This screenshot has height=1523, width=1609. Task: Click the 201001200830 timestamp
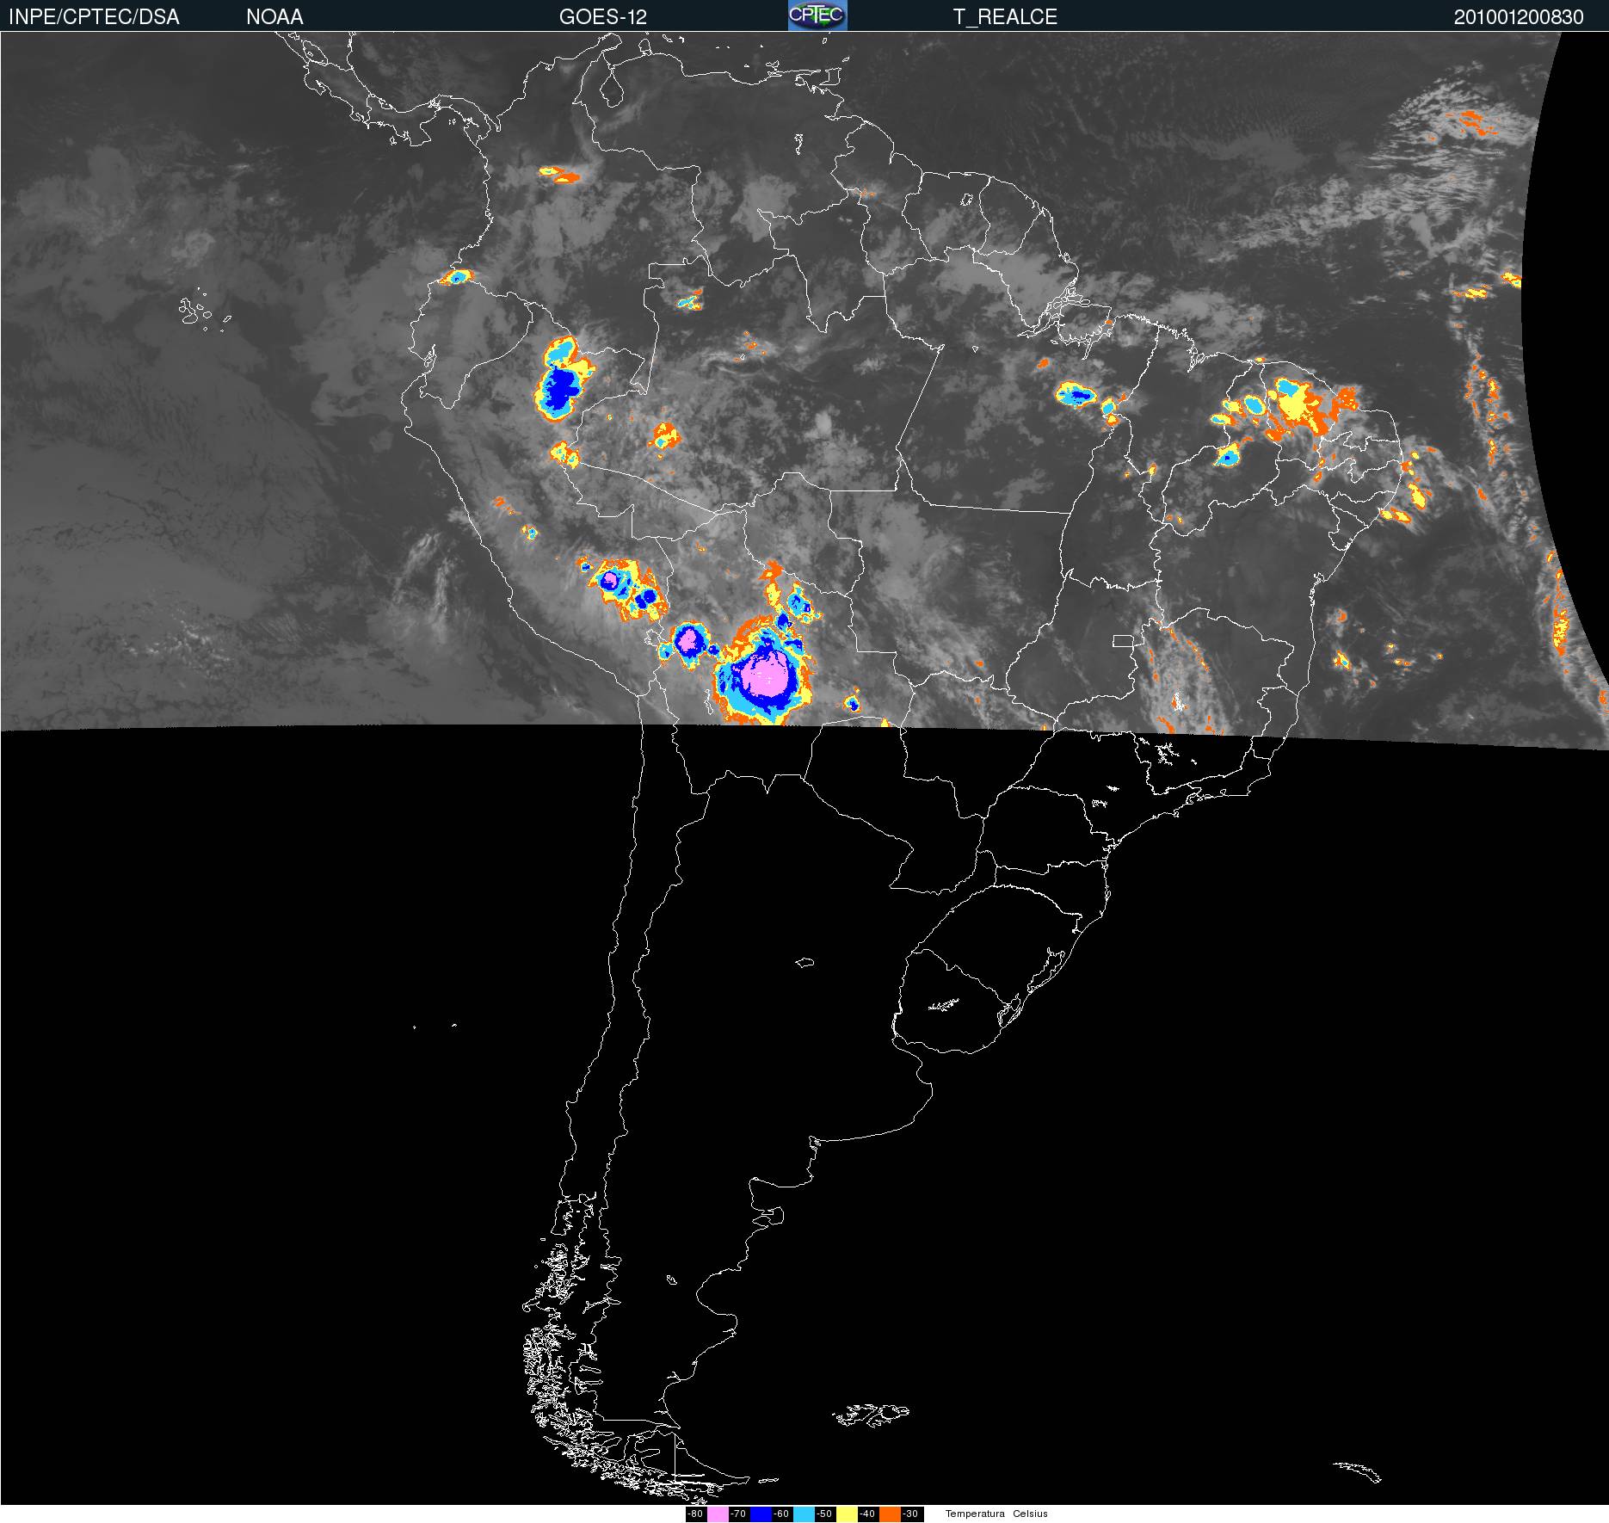click(1519, 17)
